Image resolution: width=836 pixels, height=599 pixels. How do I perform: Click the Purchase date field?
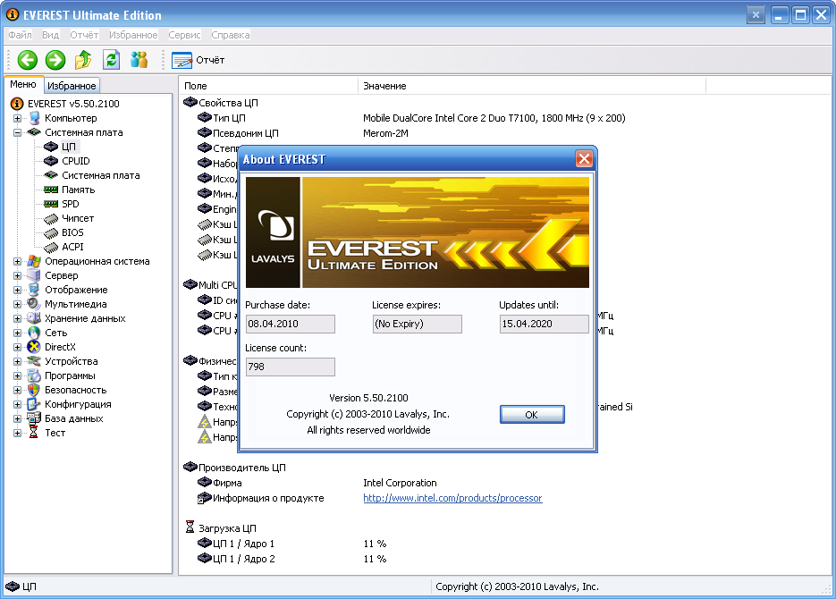(290, 324)
